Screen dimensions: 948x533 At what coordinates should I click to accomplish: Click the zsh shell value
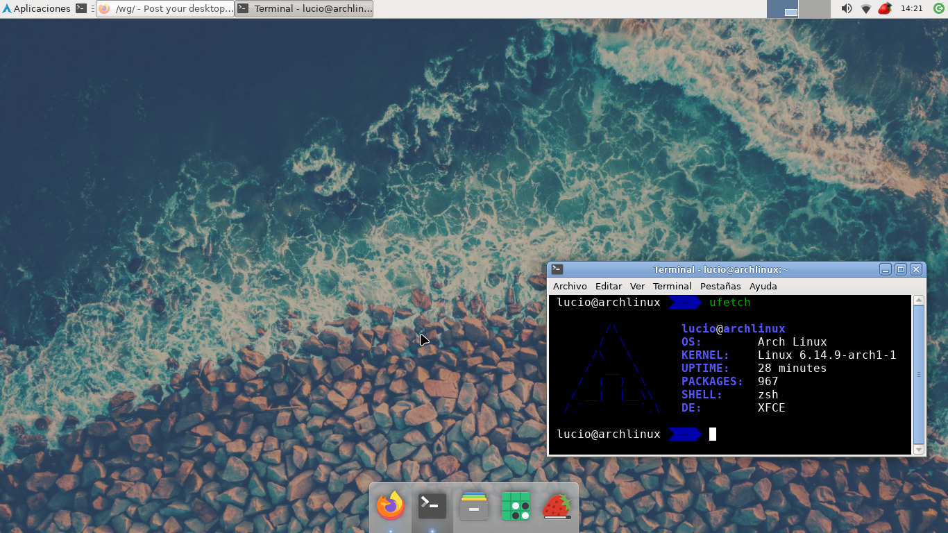point(768,395)
